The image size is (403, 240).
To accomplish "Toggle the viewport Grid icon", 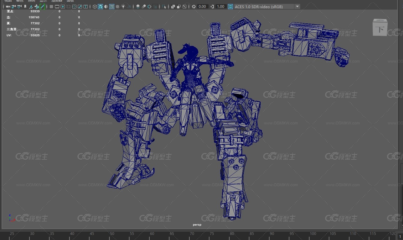I will pos(51,7).
